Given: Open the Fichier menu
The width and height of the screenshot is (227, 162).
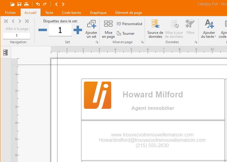Looking at the screenshot, I should (x=10, y=13).
